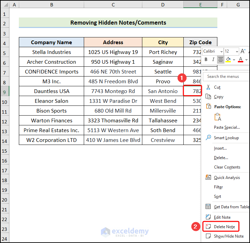The image size is (250, 243).
Task: Select Show/Hide Note menu entry
Action: tap(229, 236)
